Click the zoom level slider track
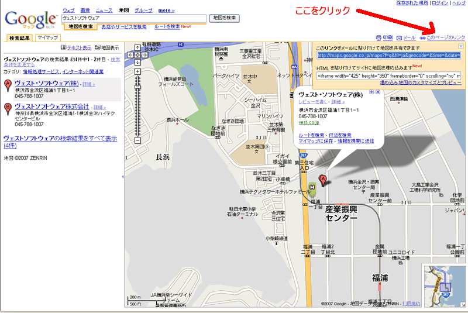Viewport: 468px width, 313px height. tap(137, 106)
